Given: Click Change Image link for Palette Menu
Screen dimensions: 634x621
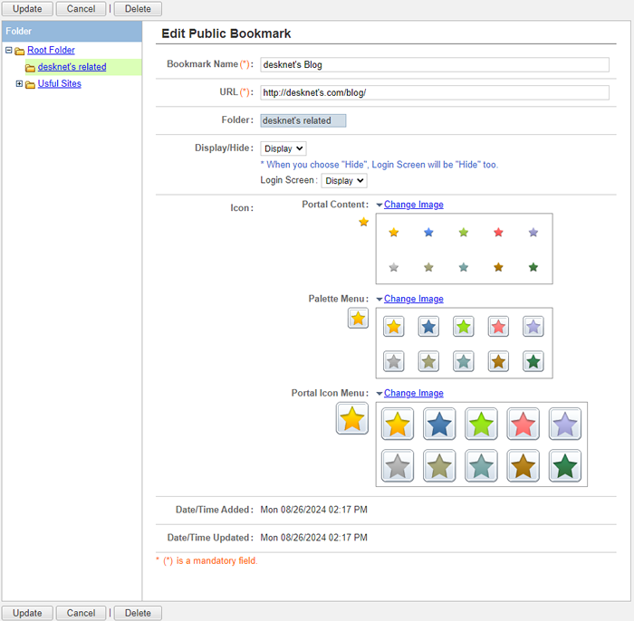Looking at the screenshot, I should (x=414, y=299).
